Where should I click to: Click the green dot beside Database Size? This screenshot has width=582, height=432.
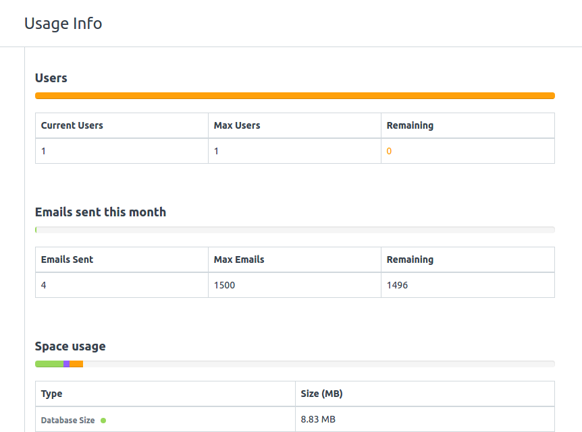click(103, 421)
